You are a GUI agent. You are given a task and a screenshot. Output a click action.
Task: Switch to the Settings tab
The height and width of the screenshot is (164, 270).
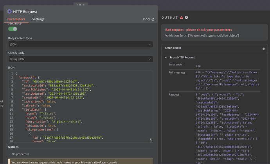tap(38, 19)
